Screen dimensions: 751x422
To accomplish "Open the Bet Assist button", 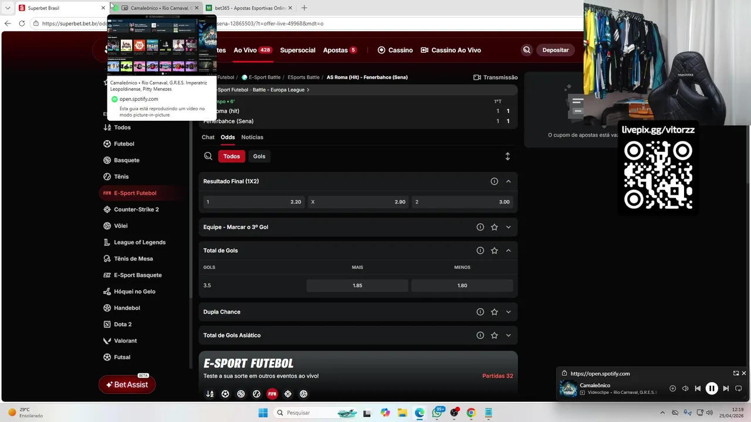I will pyautogui.click(x=127, y=385).
